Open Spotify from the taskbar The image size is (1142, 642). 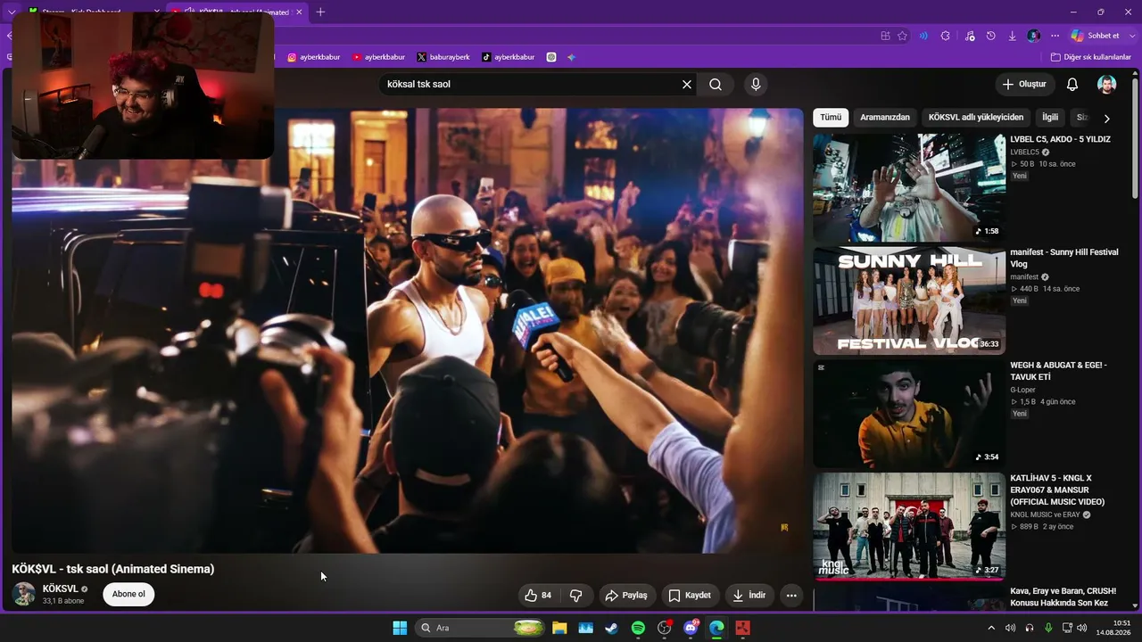[x=638, y=628]
